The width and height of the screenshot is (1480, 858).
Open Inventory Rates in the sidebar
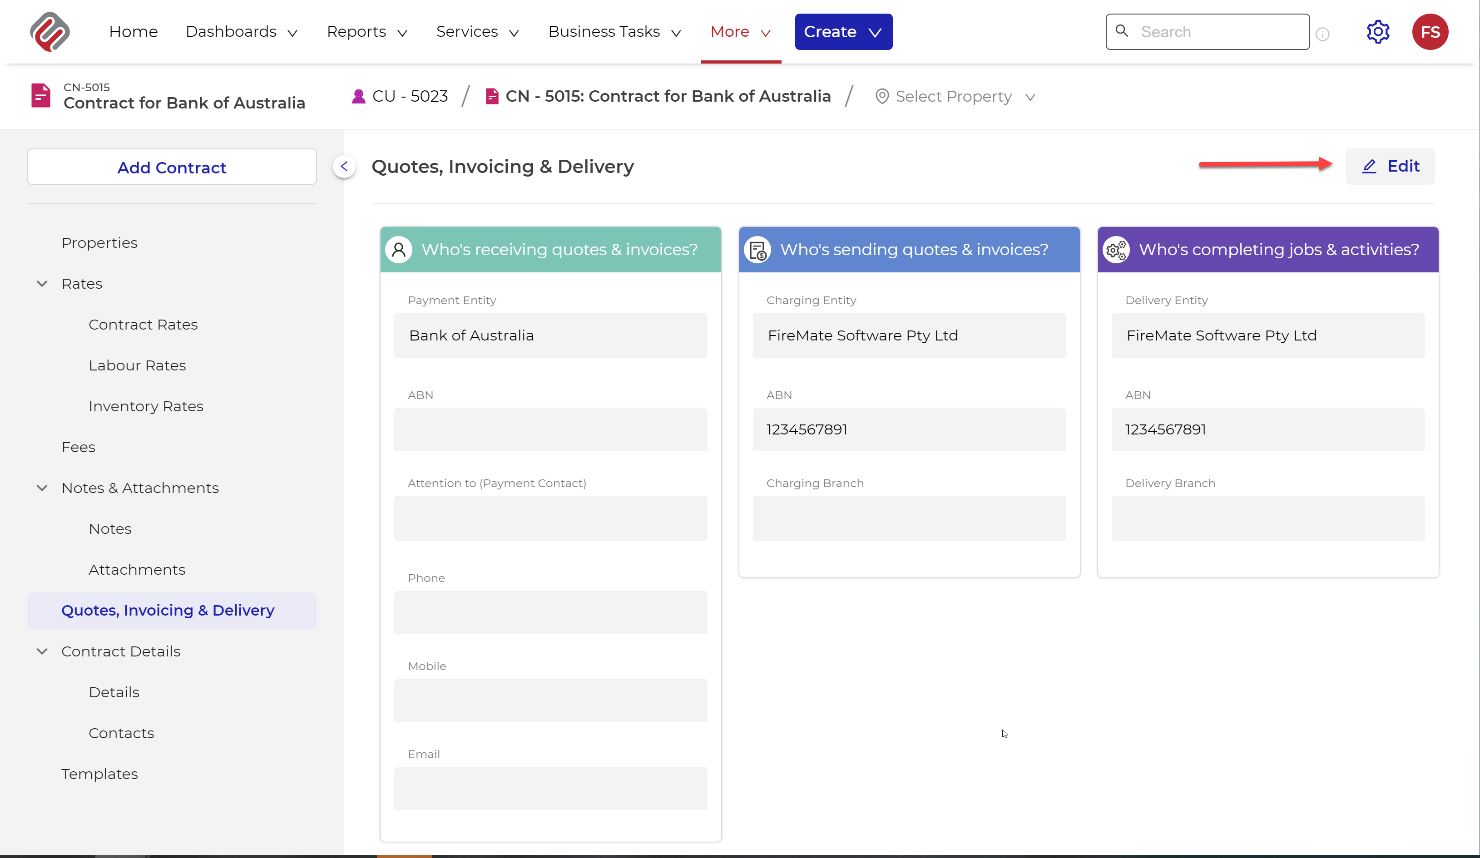click(146, 406)
